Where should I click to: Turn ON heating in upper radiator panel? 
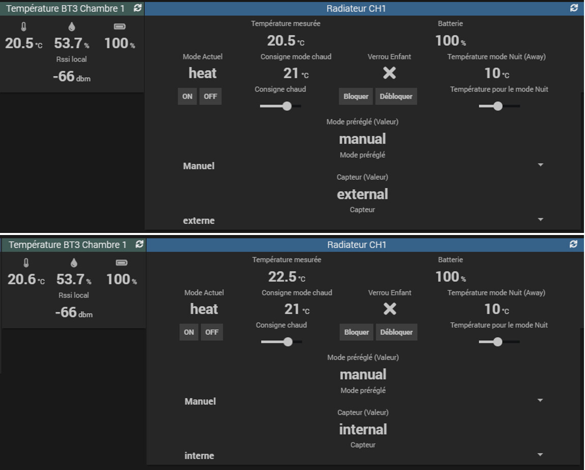click(x=187, y=97)
